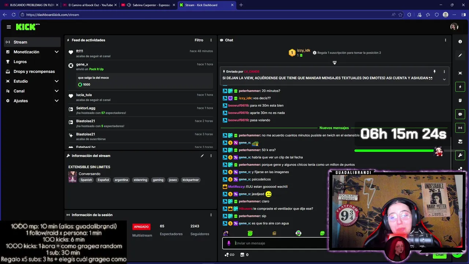Click the argentina tag
Screen dimensions: 469x264
[x=121, y=180]
